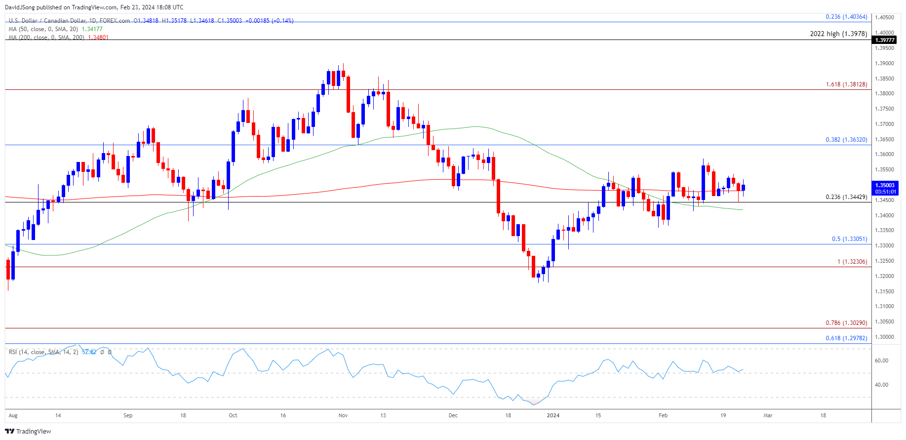Click the 1.30000 price axis label
This screenshot has width=906, height=440.
(884, 337)
